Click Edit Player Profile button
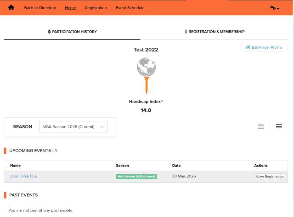This screenshot has width=294, height=217. (x=264, y=47)
